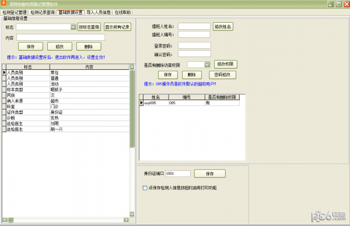The height and width of the screenshot is (226, 350).
Task: Click the 身份证端口 input field
Action: click(178, 174)
